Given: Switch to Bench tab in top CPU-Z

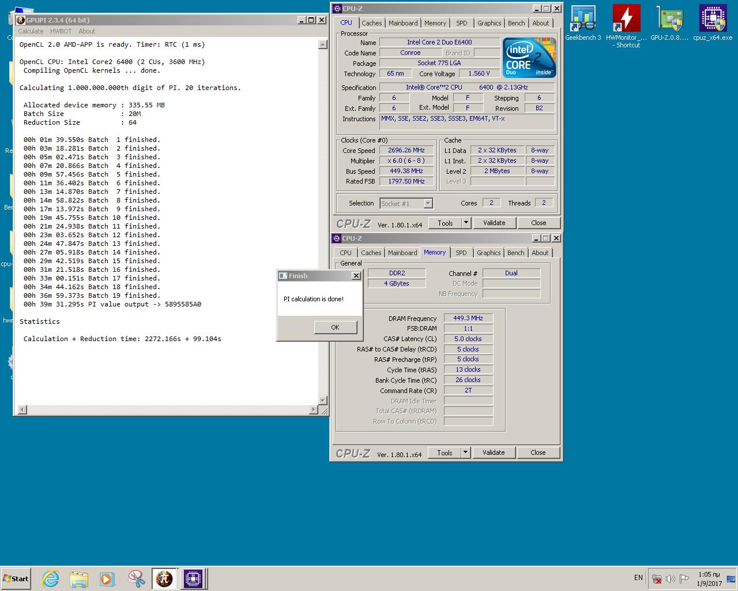Looking at the screenshot, I should 517,23.
